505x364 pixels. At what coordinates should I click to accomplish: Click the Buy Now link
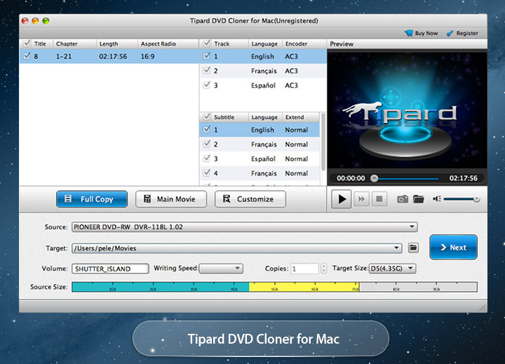426,33
